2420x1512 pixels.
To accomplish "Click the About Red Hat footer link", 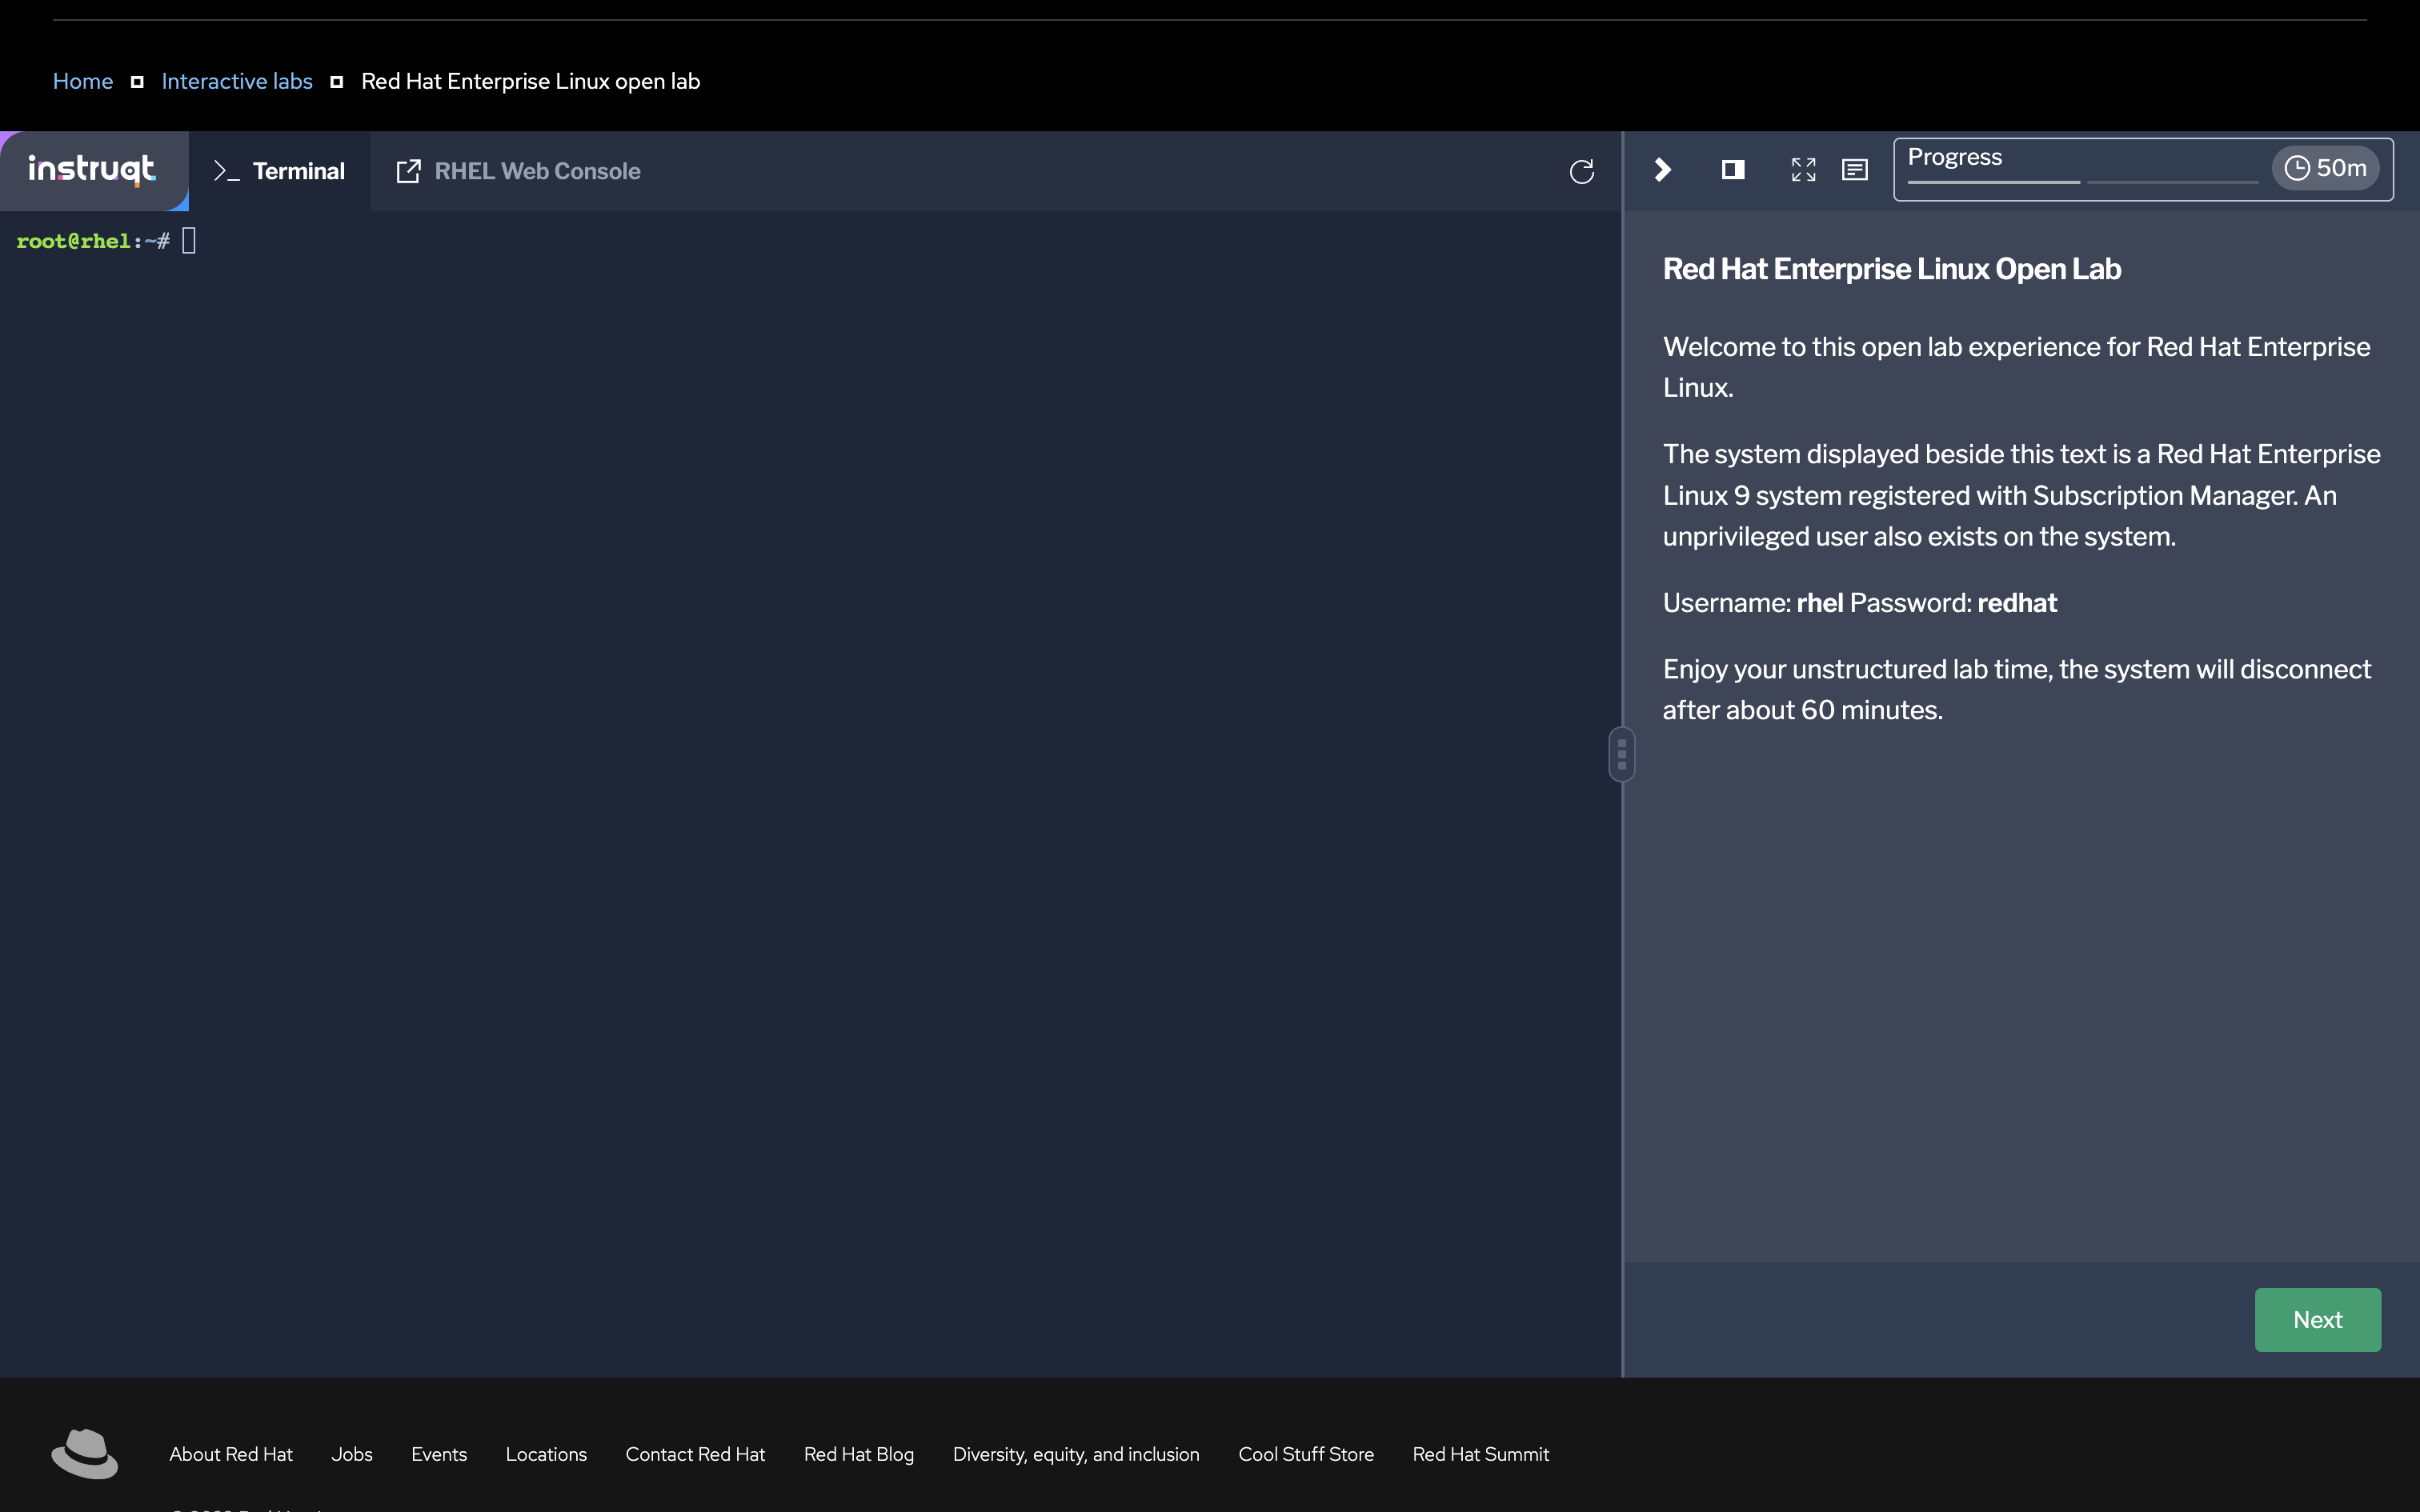I will click(230, 1453).
